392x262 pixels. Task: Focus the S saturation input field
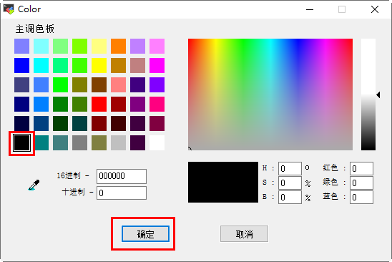[x=290, y=183]
